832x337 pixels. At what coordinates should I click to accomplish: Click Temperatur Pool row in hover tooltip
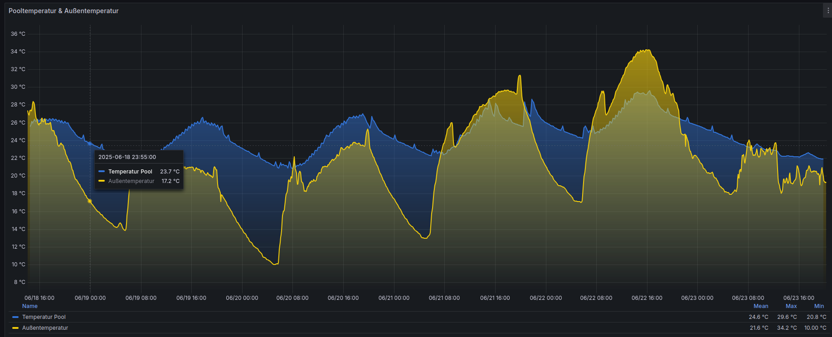click(130, 172)
